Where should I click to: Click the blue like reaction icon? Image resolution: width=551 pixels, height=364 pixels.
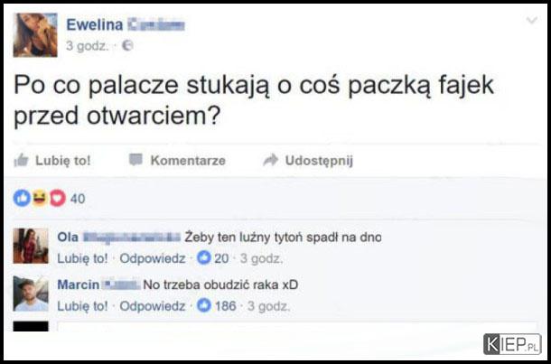point(22,199)
